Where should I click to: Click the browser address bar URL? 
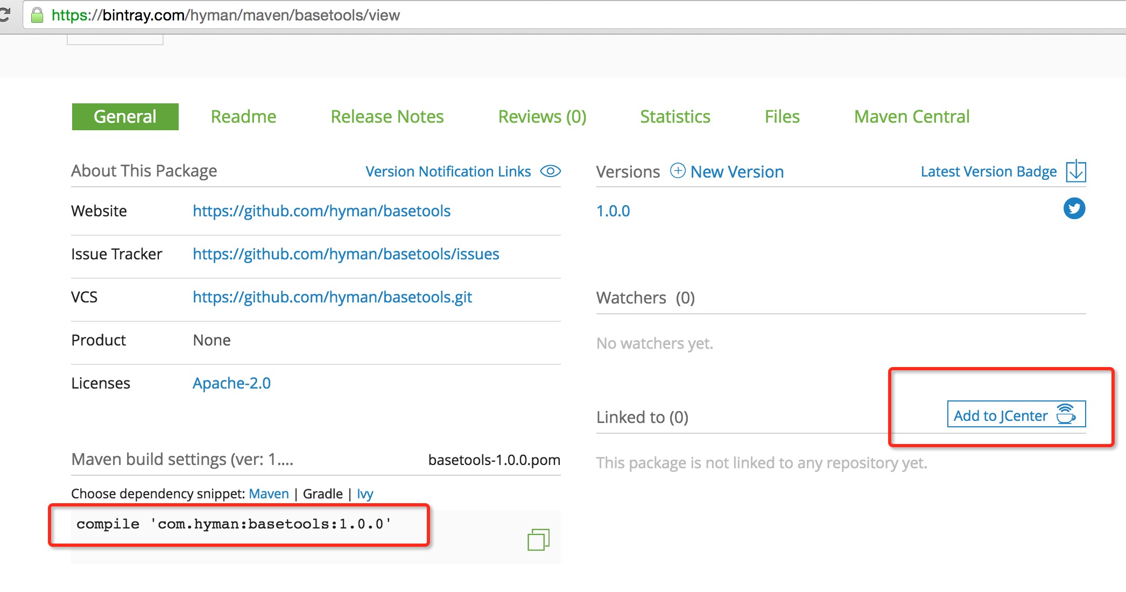[x=226, y=15]
